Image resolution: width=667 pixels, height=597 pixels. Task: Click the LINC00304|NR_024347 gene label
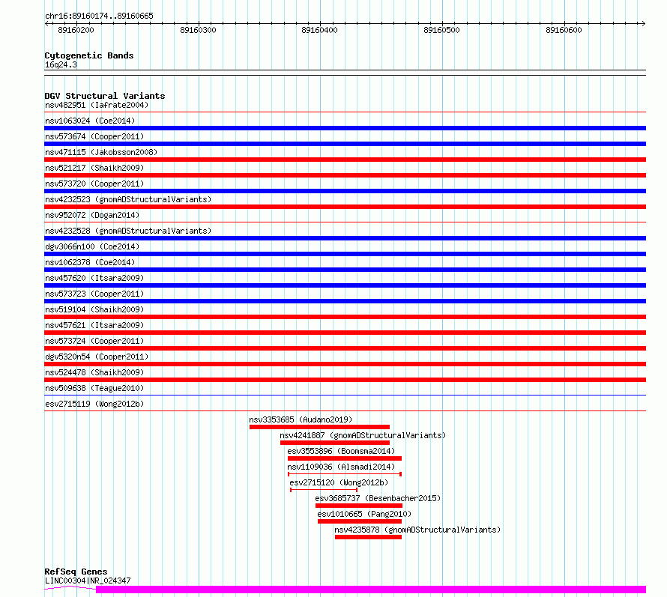(88, 581)
